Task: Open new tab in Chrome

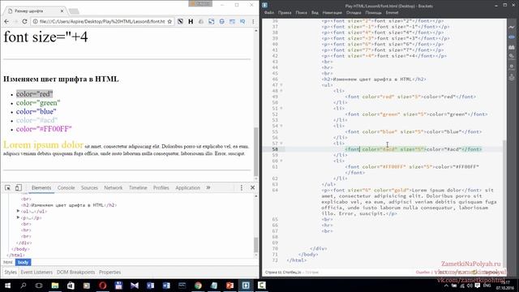Action: [74, 11]
